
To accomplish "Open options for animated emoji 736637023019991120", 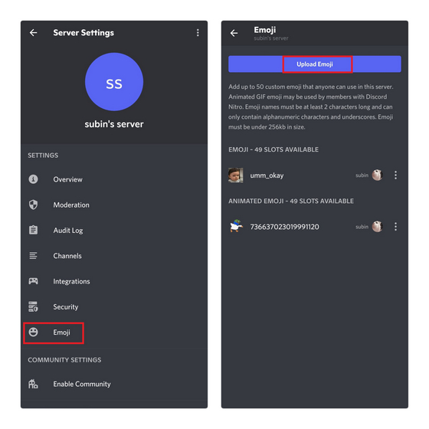I will (395, 227).
